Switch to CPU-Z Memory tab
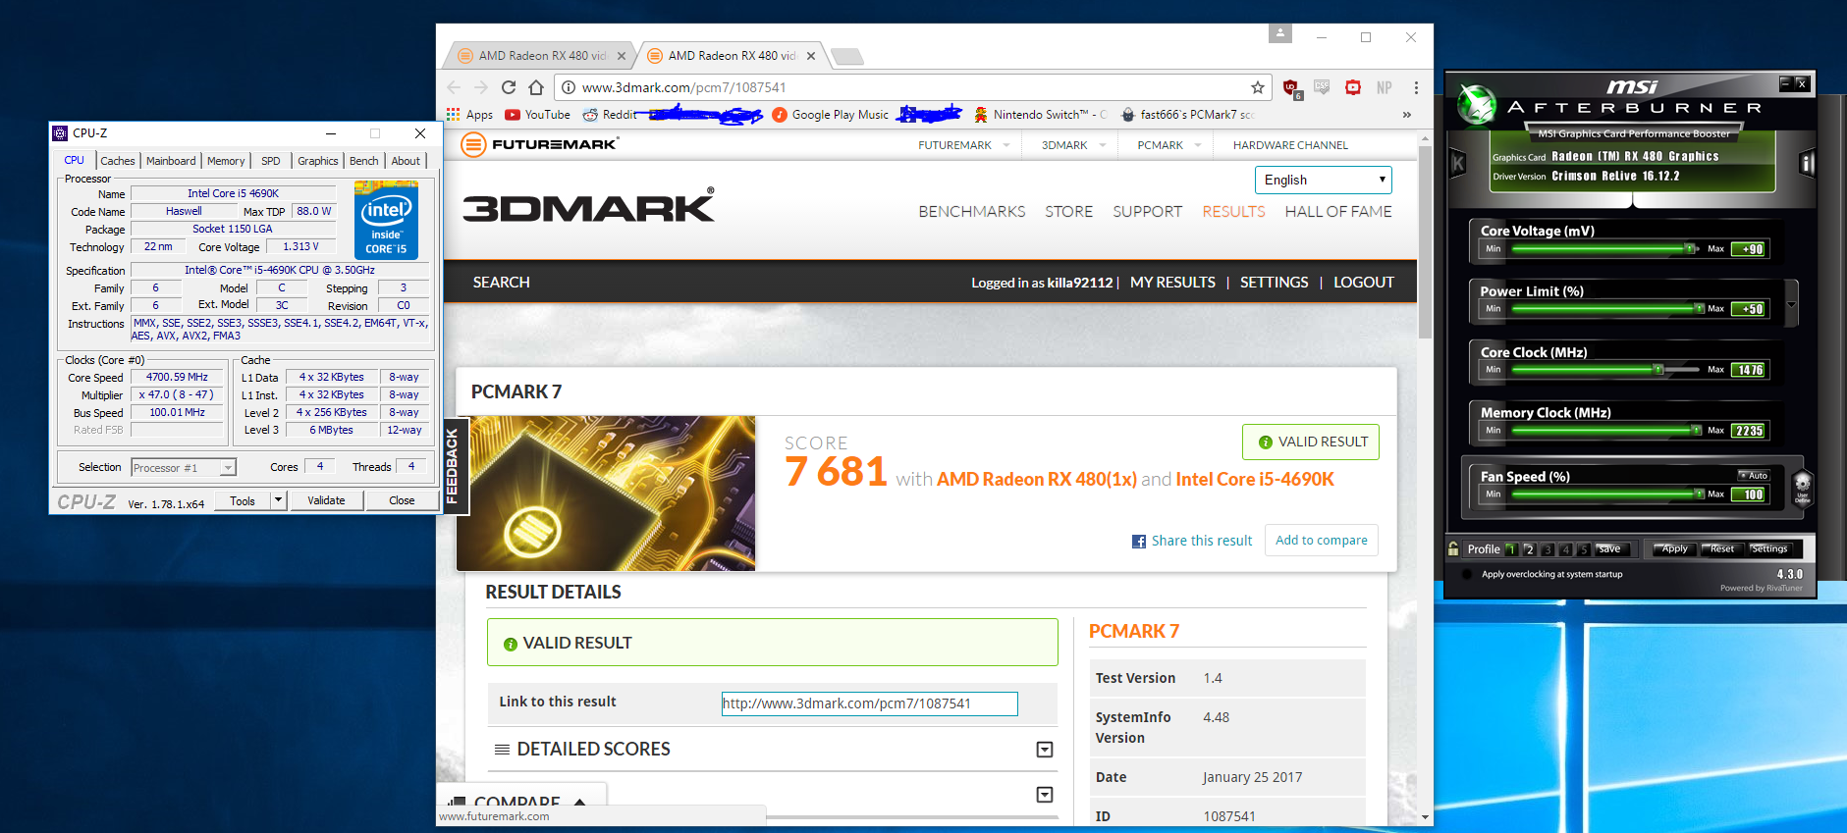The width and height of the screenshot is (1847, 833). click(x=226, y=161)
